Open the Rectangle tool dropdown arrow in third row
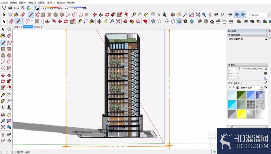This screenshot has height=154, width=271. pyautogui.click(x=41, y=21)
